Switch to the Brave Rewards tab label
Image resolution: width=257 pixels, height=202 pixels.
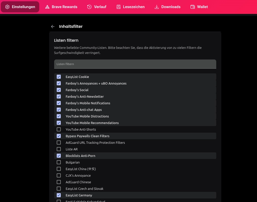tap(64, 7)
